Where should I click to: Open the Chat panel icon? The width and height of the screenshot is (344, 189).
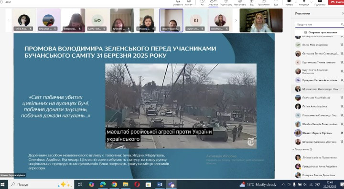click(202, 2)
